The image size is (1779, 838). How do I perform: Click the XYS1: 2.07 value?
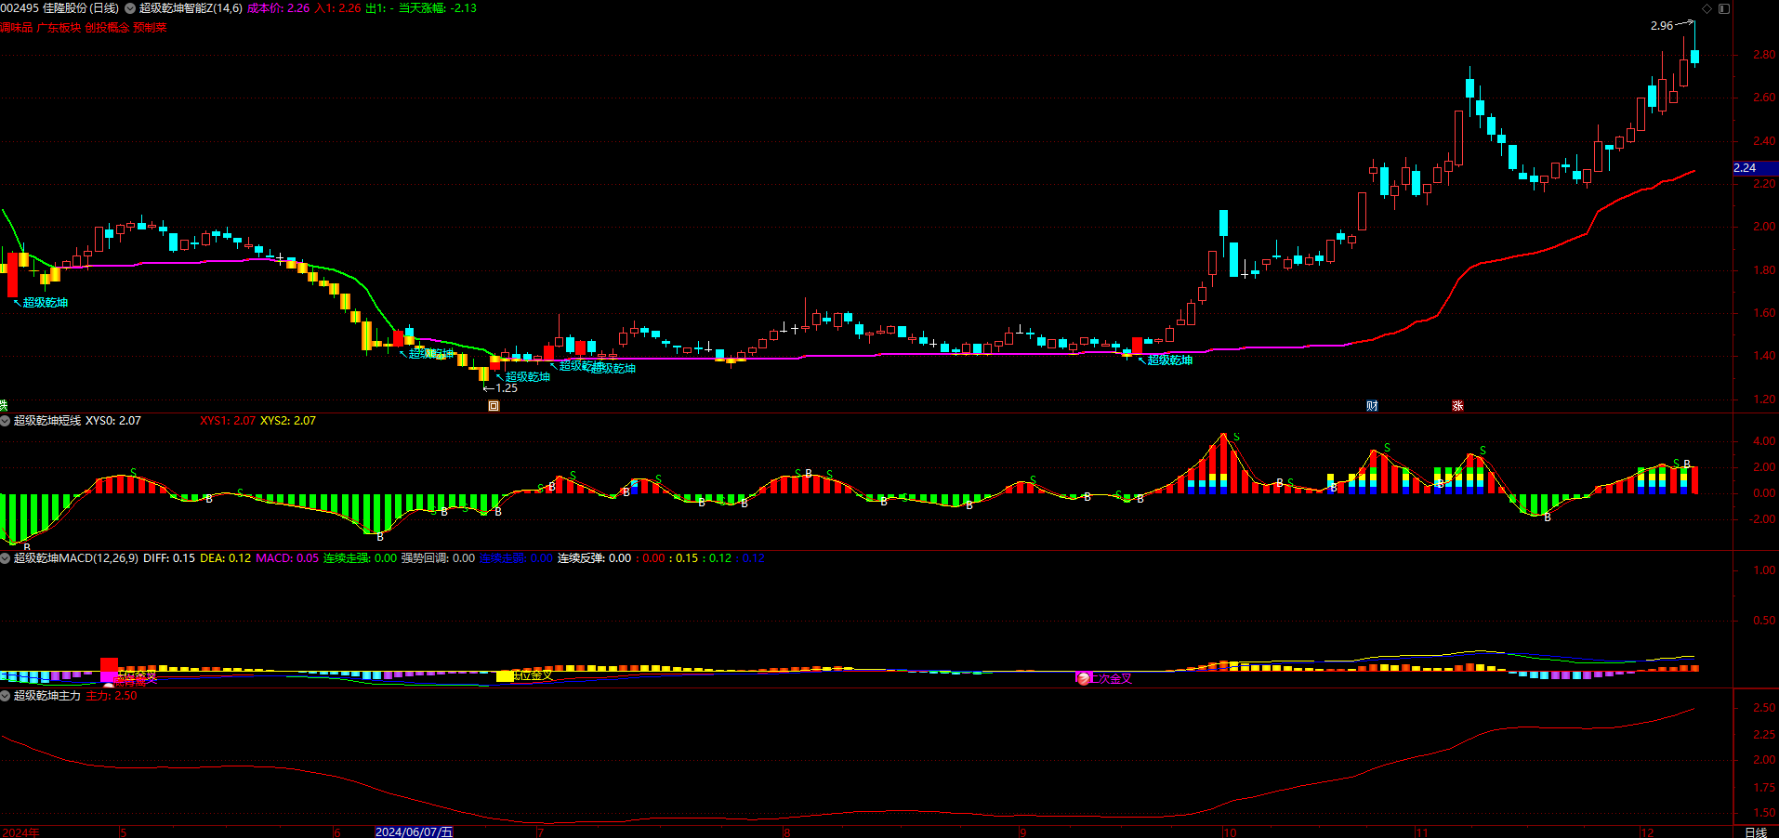pyautogui.click(x=228, y=421)
